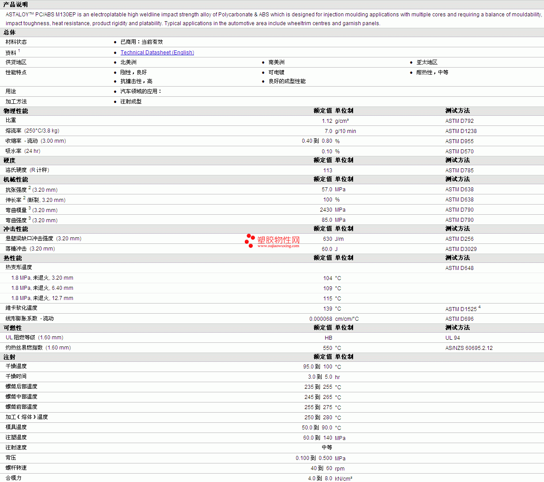Select the 北美洲 availability entry
The image size is (544, 482).
coord(128,62)
